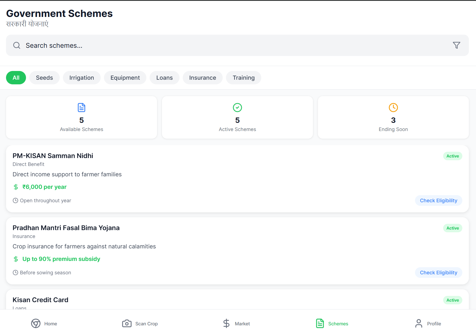Check eligibility for Pradhan Mantri Fasal Bima Yojana
Screen dimensions: 476x336
pos(439,273)
